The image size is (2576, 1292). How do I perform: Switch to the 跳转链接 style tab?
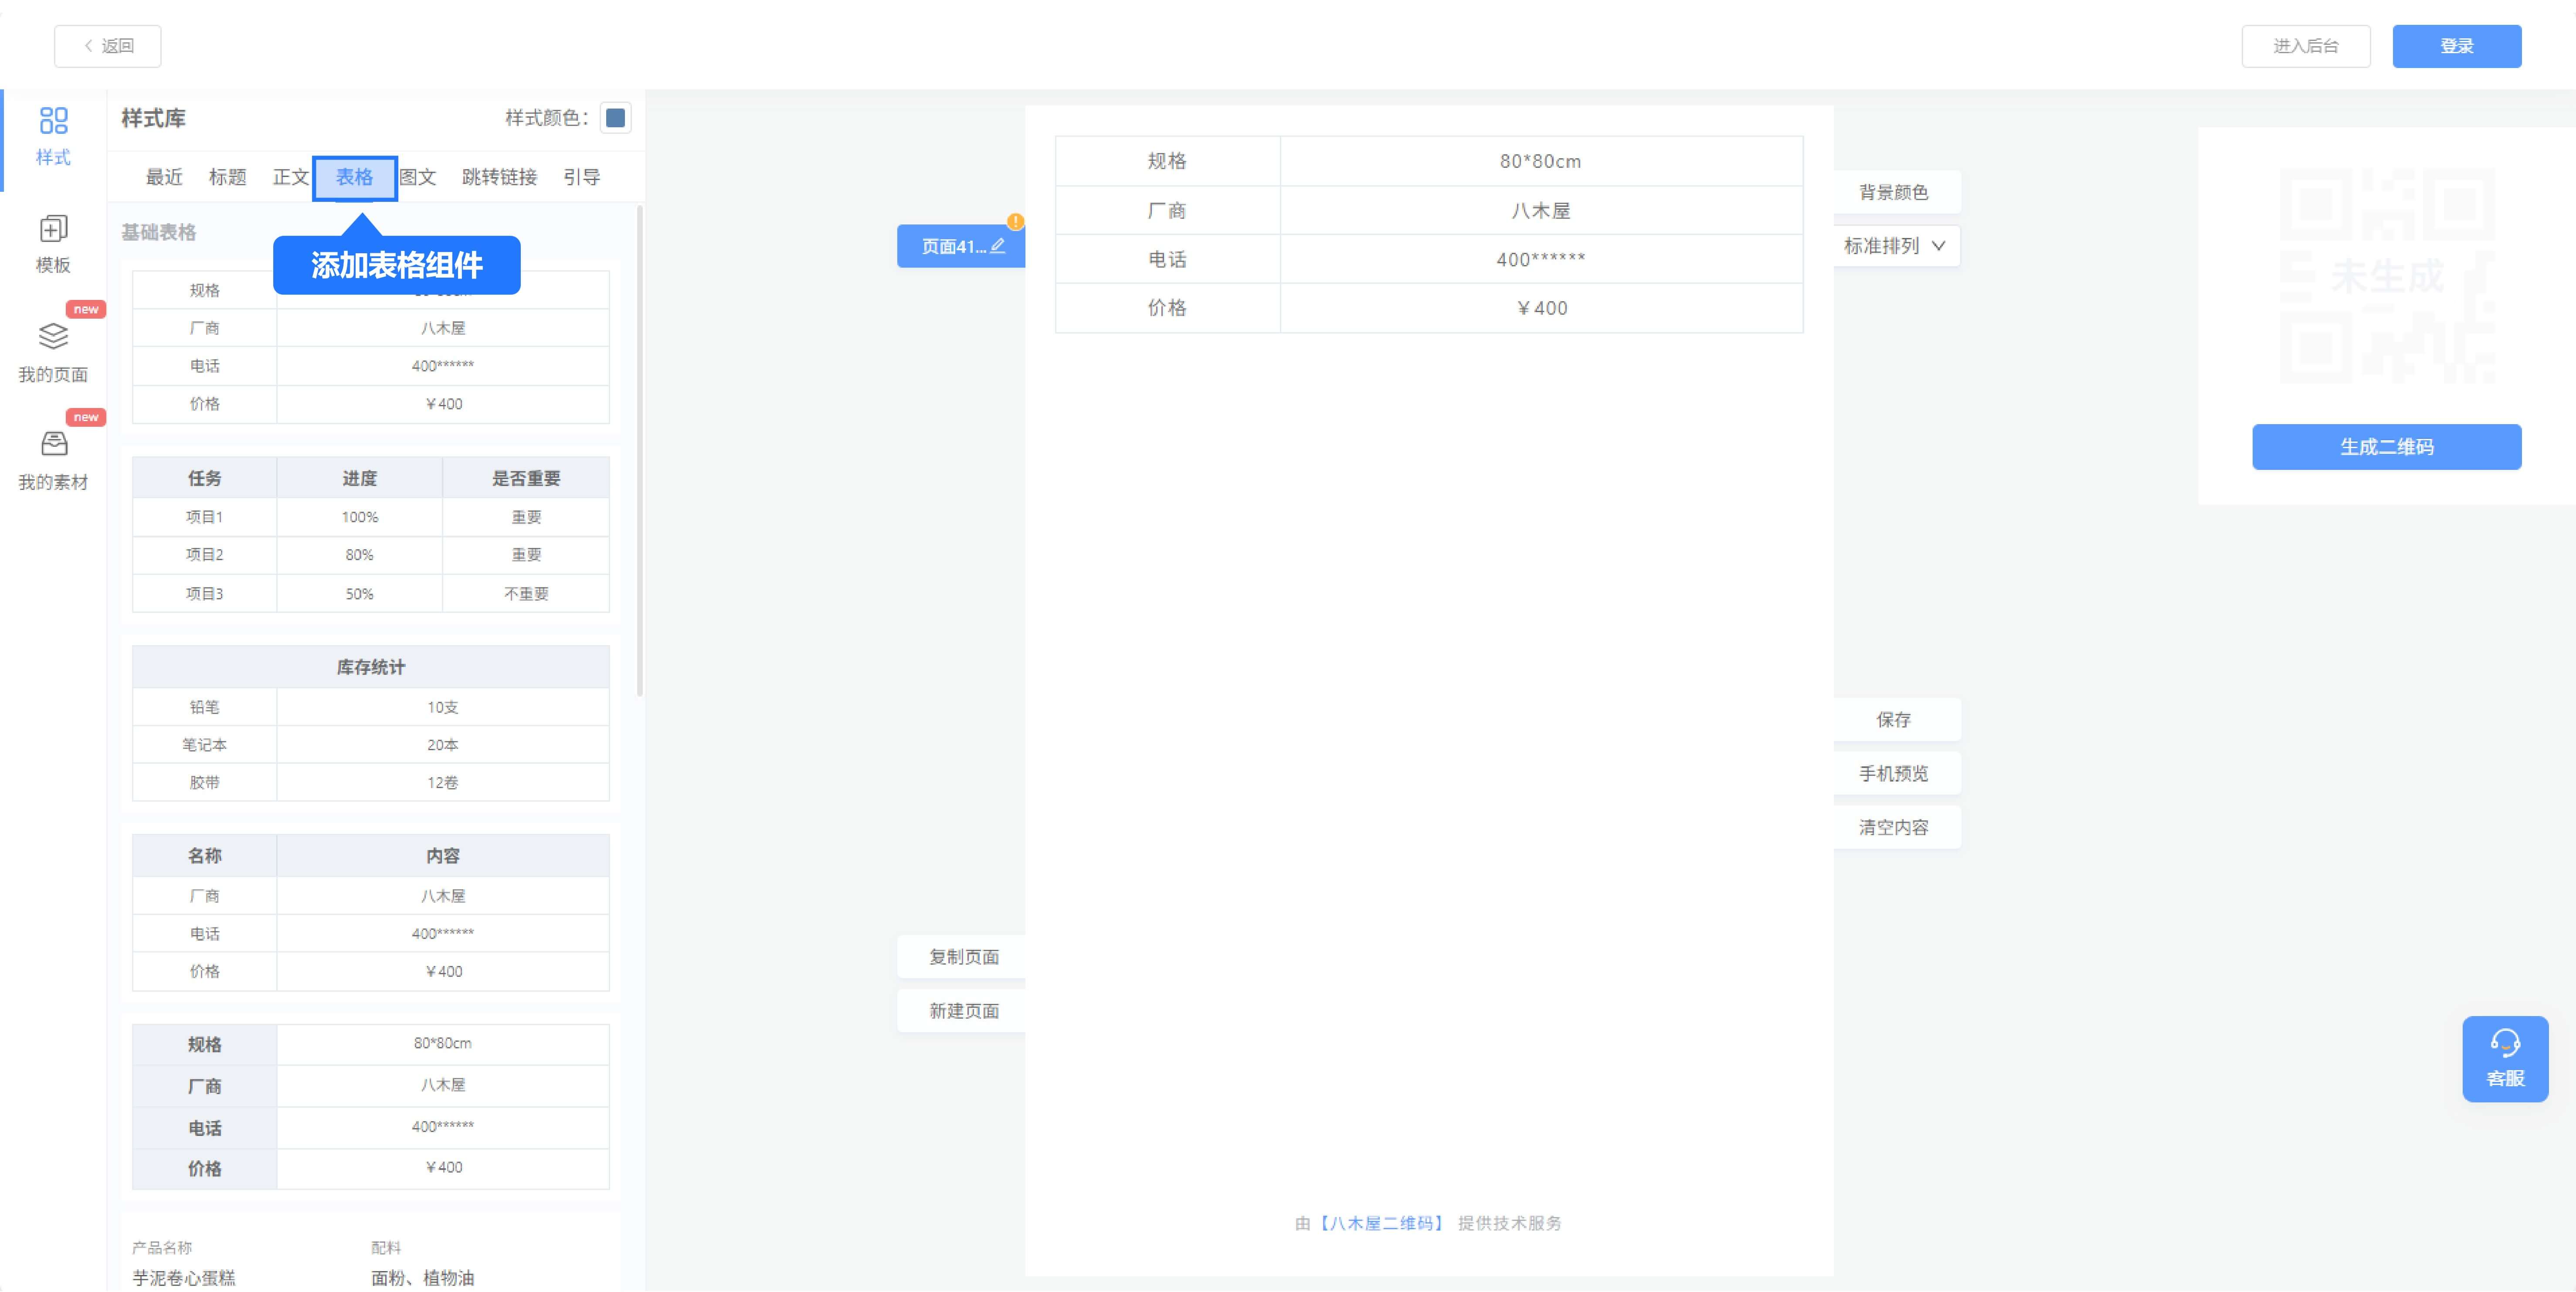499,177
